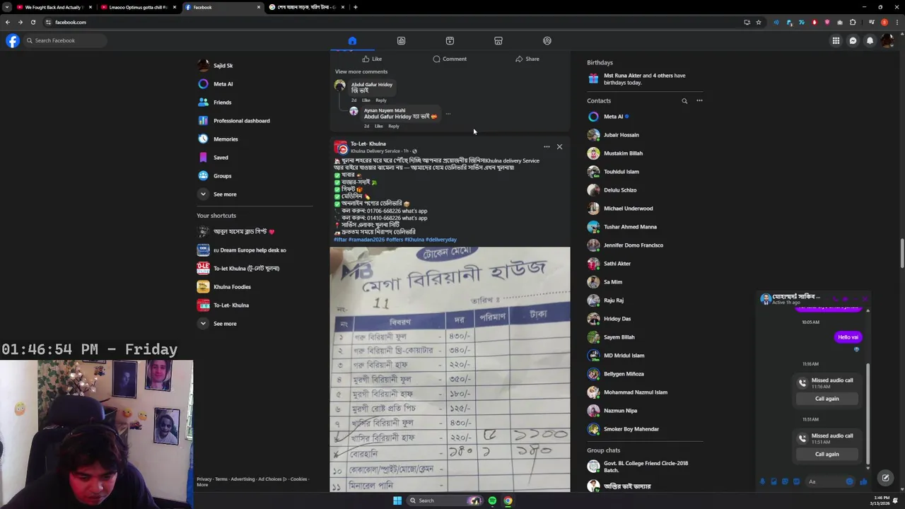Compose new message floating button
Image resolution: width=905 pixels, height=509 pixels.
click(885, 478)
